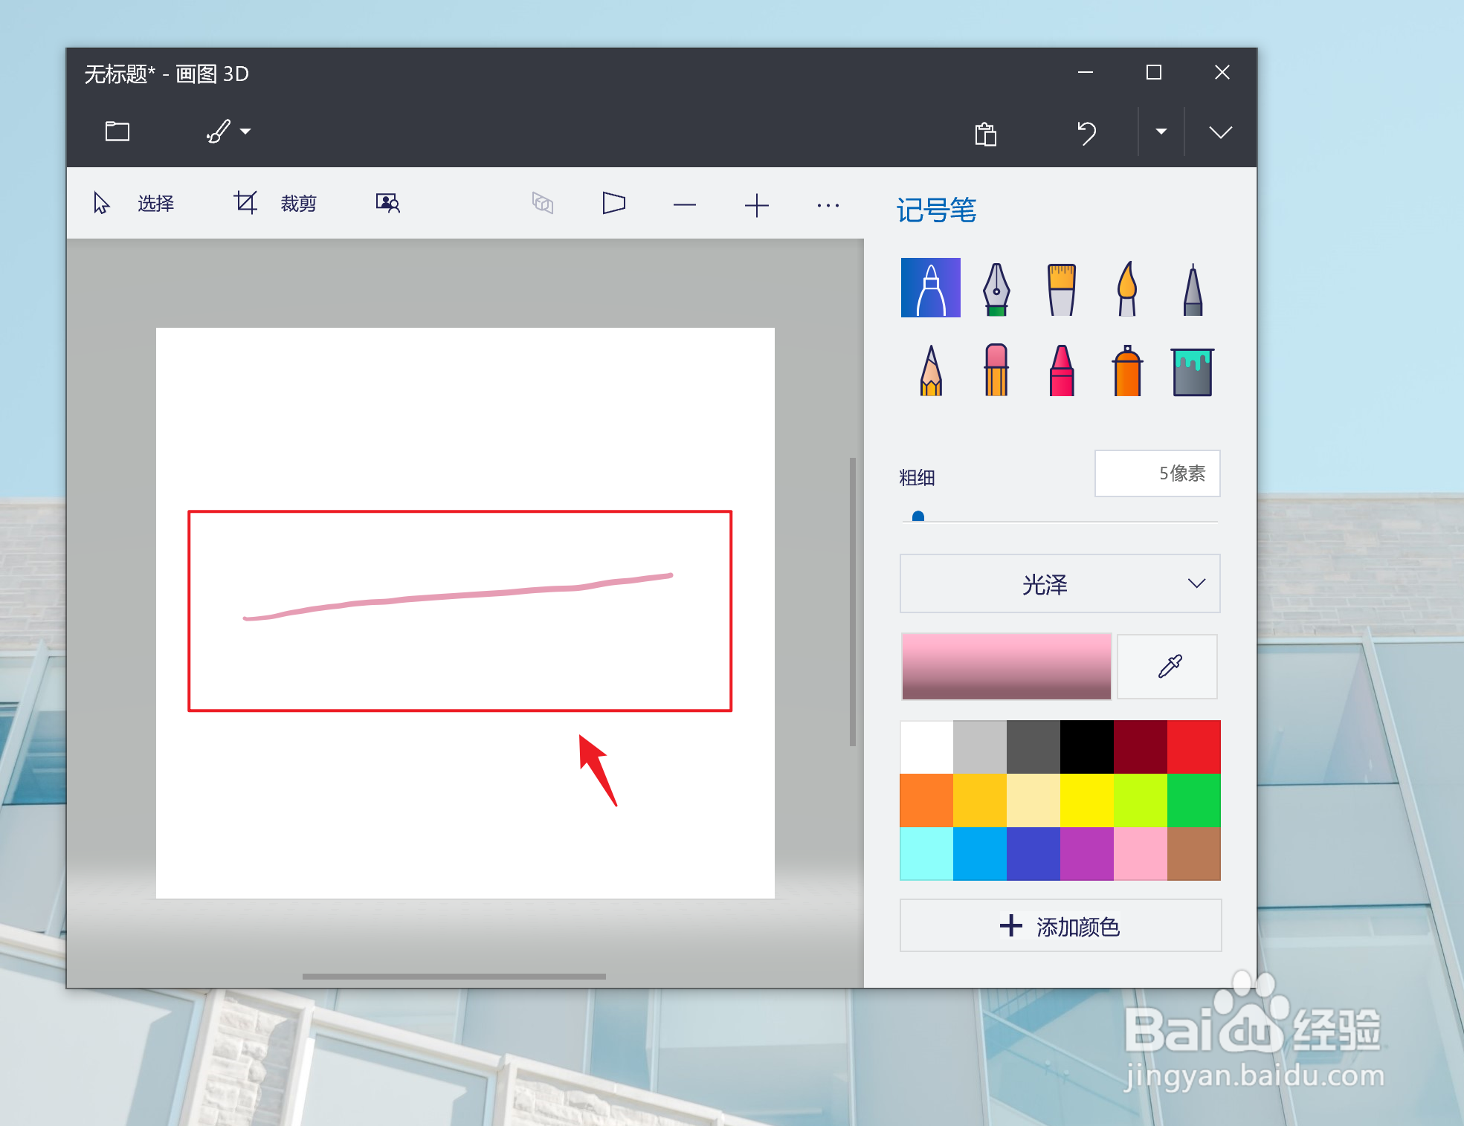The width and height of the screenshot is (1464, 1126).
Task: Click the 添加颜色 add color button
Action: click(x=1059, y=926)
